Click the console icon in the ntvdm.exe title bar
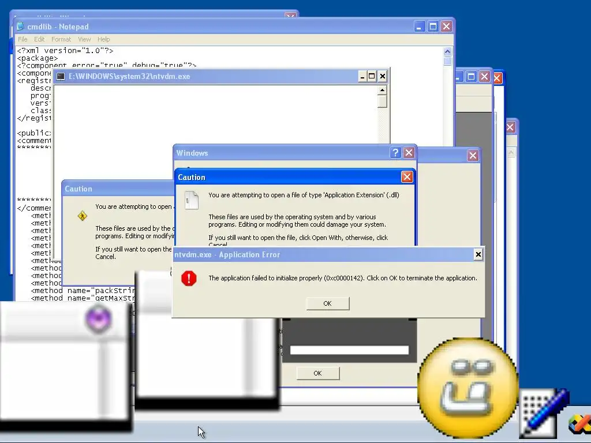The image size is (591, 443). [61, 77]
